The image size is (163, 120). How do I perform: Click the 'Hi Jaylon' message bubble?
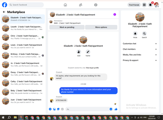[81, 77]
